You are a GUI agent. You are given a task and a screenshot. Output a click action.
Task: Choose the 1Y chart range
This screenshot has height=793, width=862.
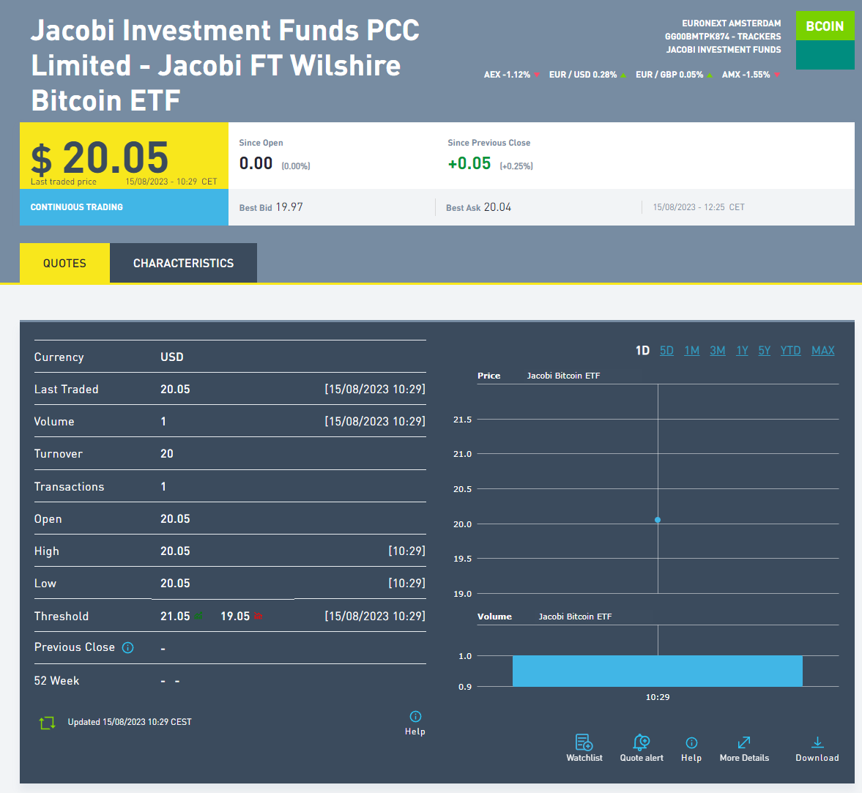pos(742,351)
